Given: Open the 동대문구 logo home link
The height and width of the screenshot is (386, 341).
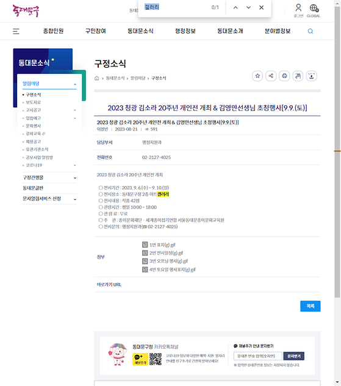Looking at the screenshot, I should (x=26, y=11).
